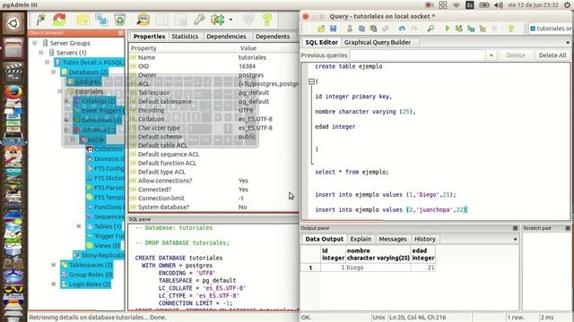Image resolution: width=574 pixels, height=322 pixels.
Task: Open the Plugins dropdown arrow
Action: [230, 20]
